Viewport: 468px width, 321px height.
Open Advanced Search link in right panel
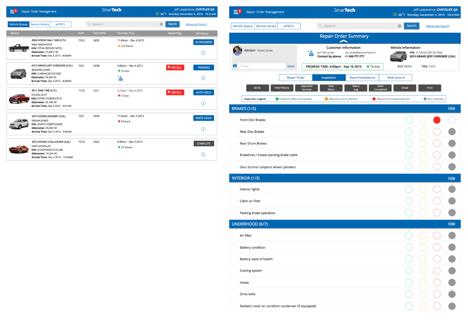click(437, 26)
